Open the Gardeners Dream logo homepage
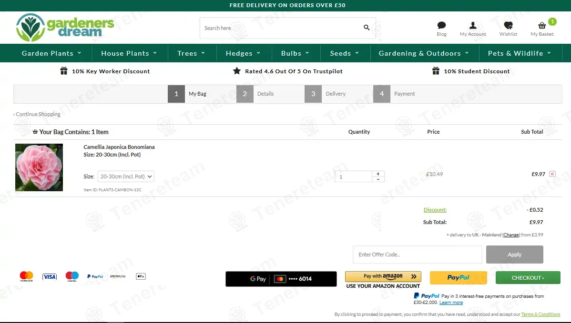The height and width of the screenshot is (323, 571). [x=65, y=27]
